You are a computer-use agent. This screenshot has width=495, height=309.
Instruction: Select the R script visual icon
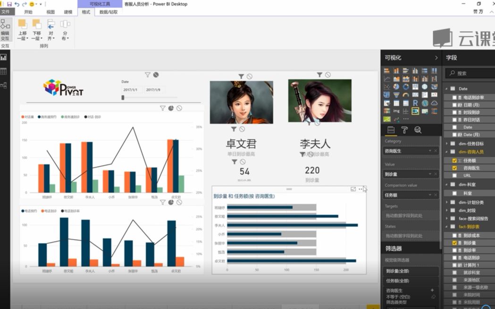coord(415,103)
